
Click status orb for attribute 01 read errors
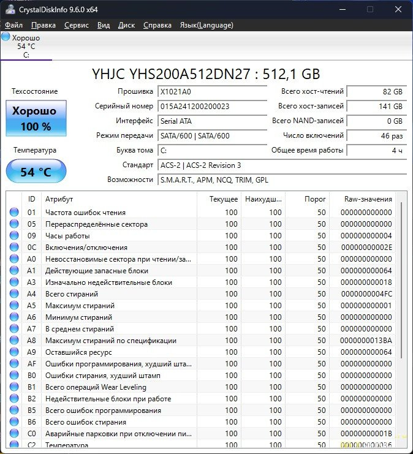click(x=14, y=213)
